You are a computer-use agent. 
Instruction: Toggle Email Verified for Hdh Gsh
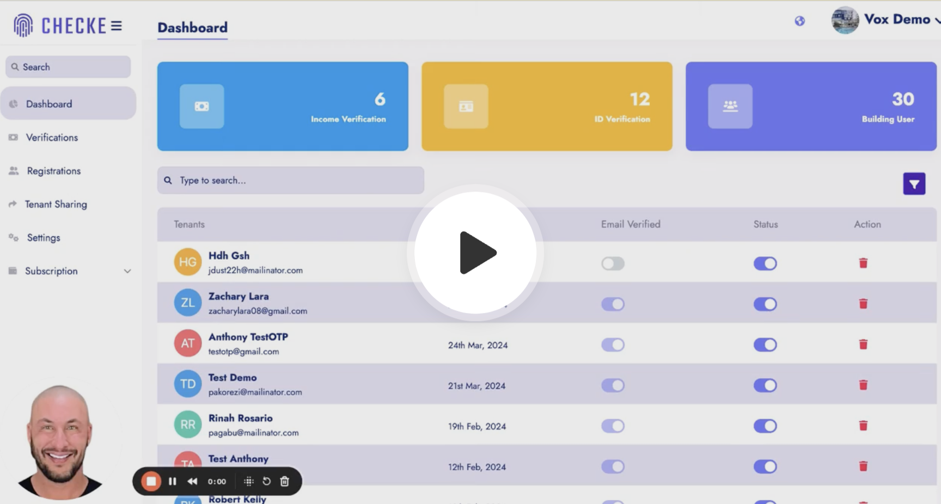pyautogui.click(x=613, y=263)
